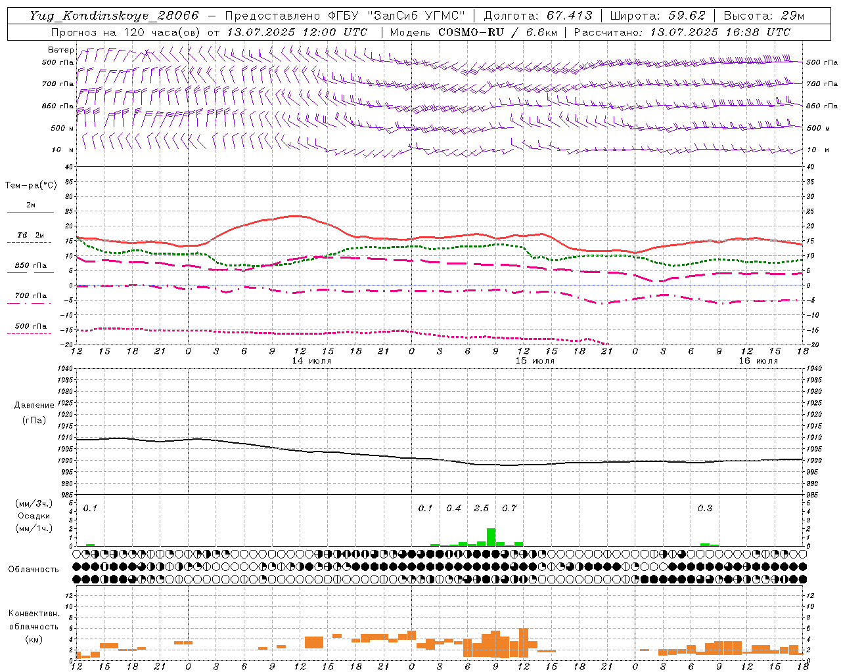Click the station title Yug_Kondinskoye_28066
This screenshot has height=672, width=841.
click(114, 16)
